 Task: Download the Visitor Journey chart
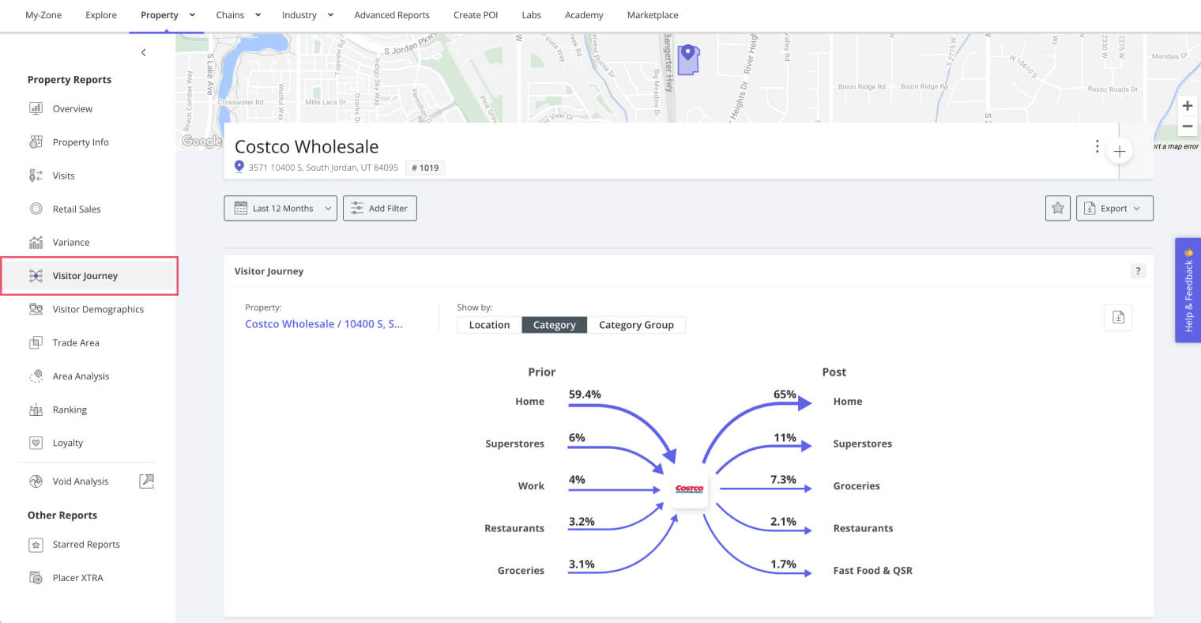pos(1118,317)
